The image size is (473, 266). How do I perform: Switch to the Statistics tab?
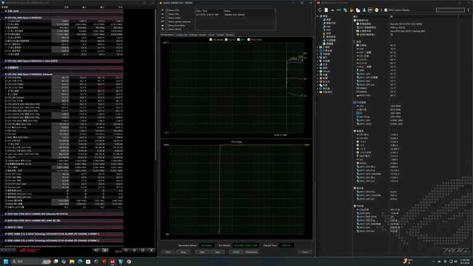[x=230, y=35]
